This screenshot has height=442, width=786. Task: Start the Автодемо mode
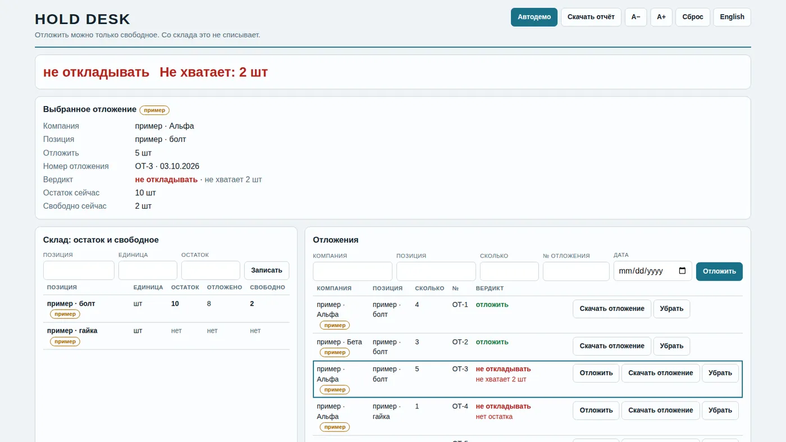534,17
